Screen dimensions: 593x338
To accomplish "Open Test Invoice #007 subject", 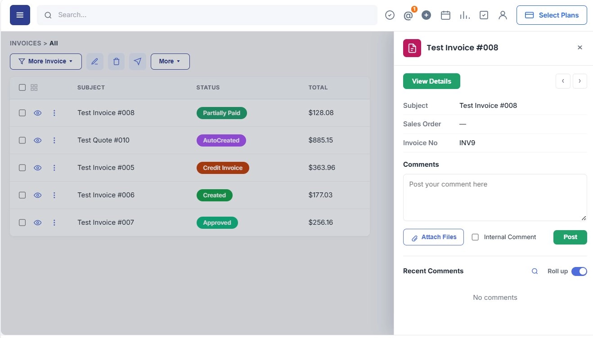I will point(106,223).
